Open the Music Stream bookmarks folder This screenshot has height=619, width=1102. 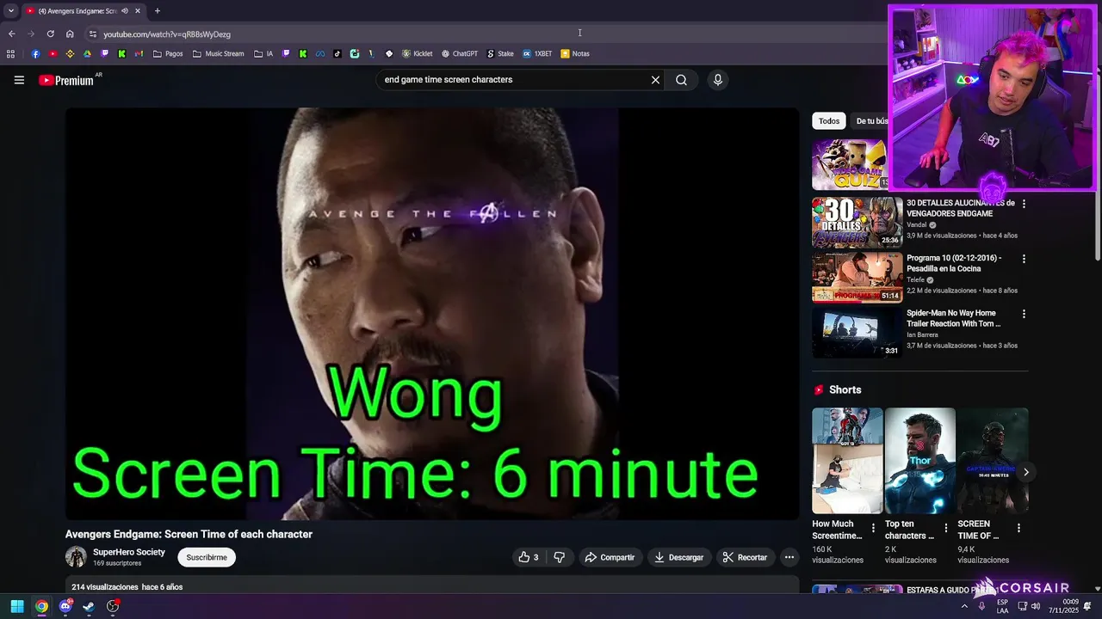click(219, 53)
